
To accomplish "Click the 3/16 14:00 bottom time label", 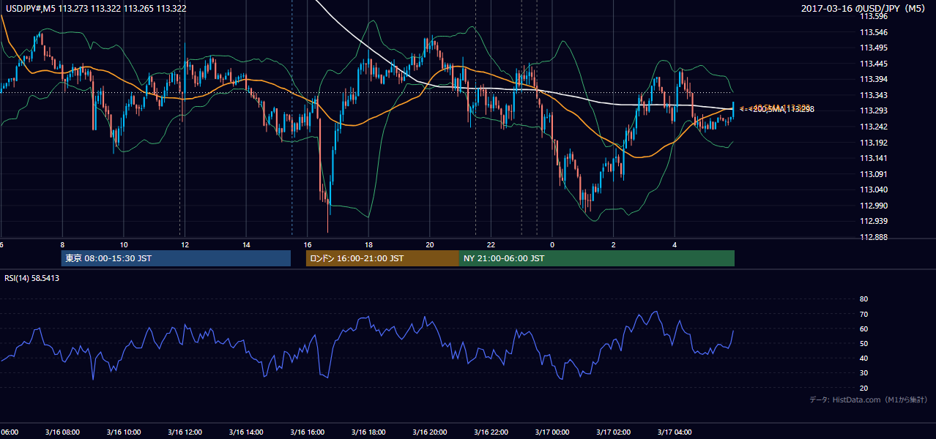I will pyautogui.click(x=246, y=432).
